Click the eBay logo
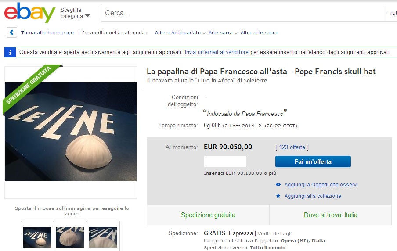This screenshot has height=251, width=397. coord(30,13)
